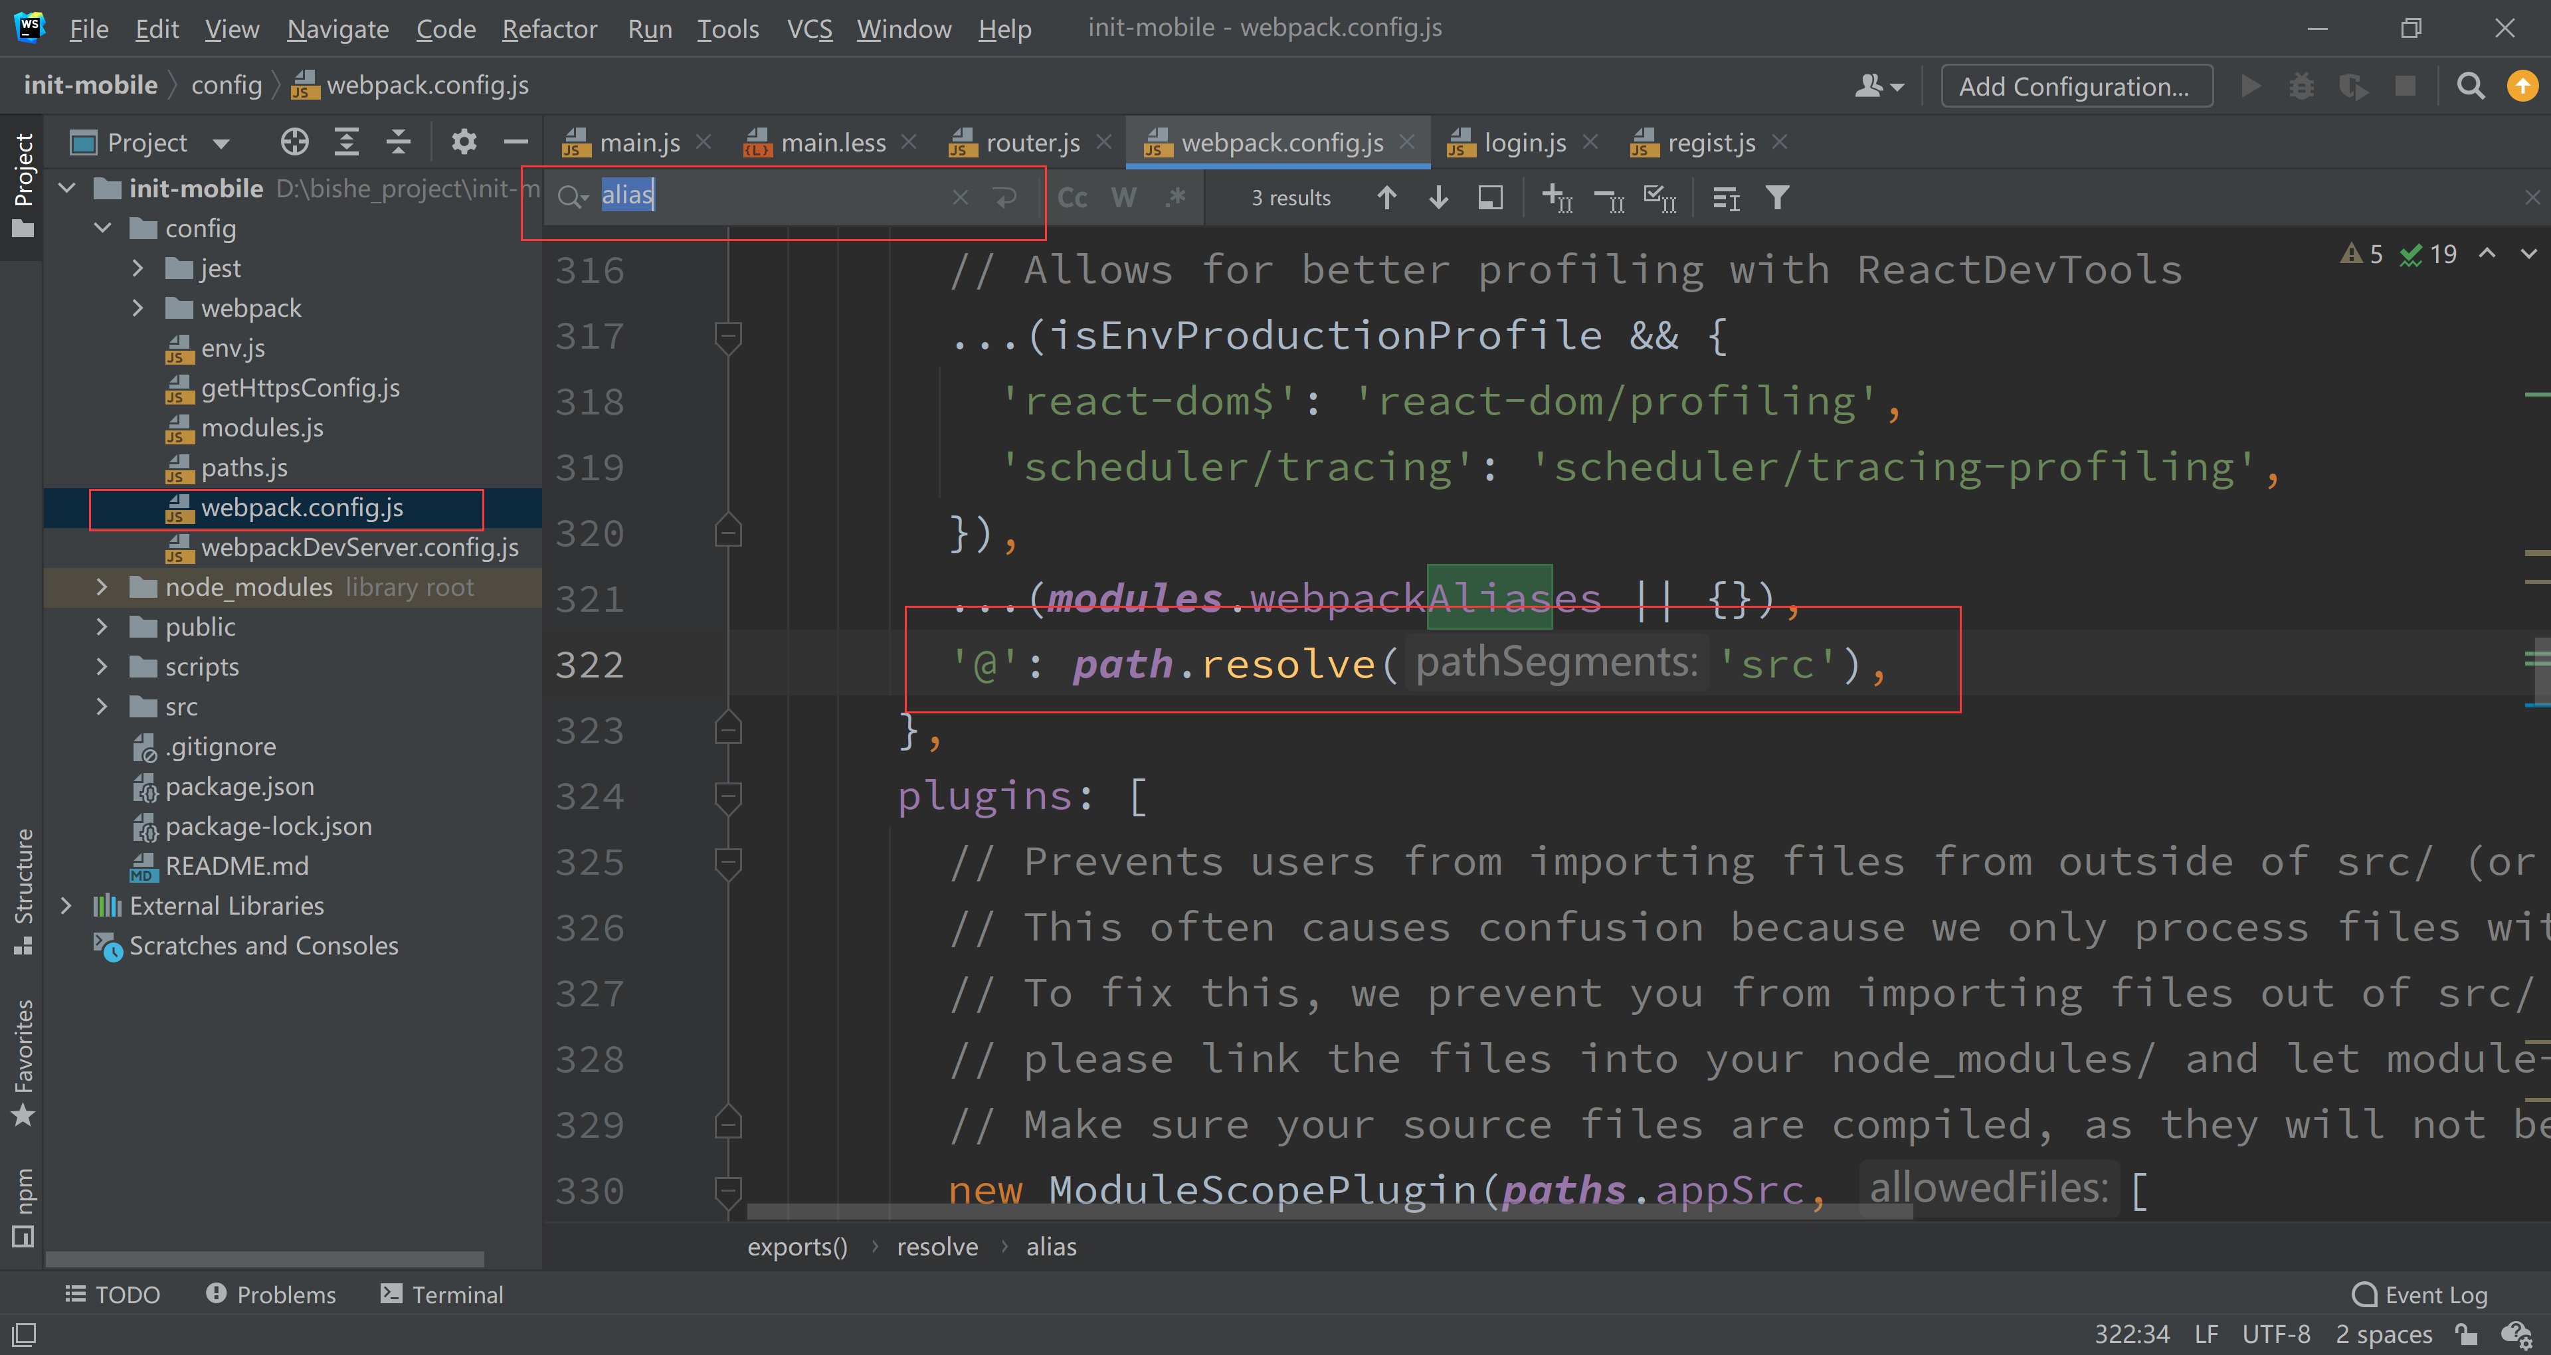Toggle read-only lock icon in status bar
The height and width of the screenshot is (1355, 2551).
[2467, 1334]
